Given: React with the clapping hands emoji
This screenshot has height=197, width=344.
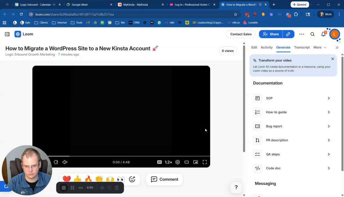Looking at the screenshot, I should pos(99,179).
